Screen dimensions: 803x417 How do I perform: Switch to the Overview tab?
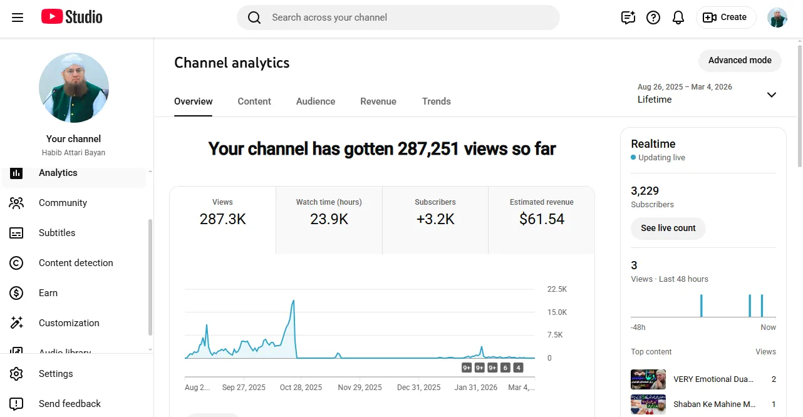194,101
